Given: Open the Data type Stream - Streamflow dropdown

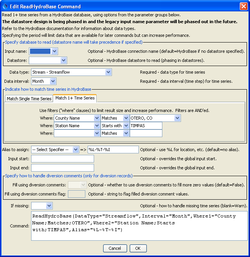Looking at the screenshot, I should [108, 72].
